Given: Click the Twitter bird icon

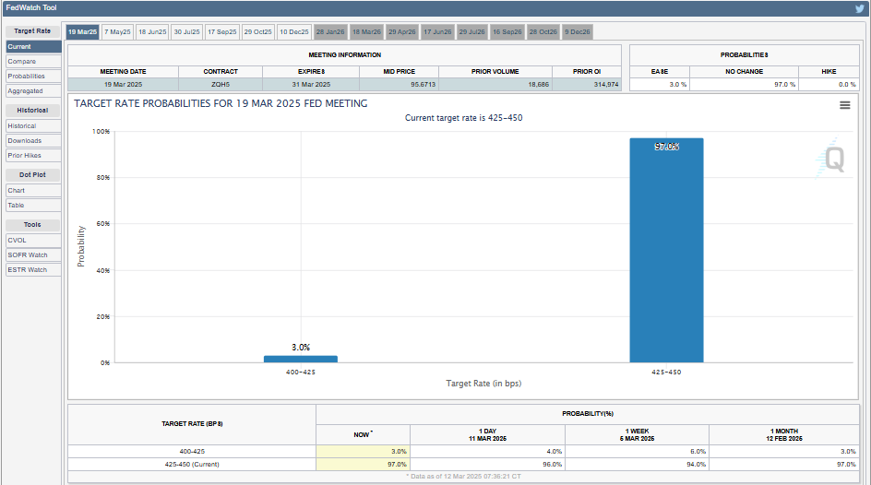Looking at the screenshot, I should point(860,8).
